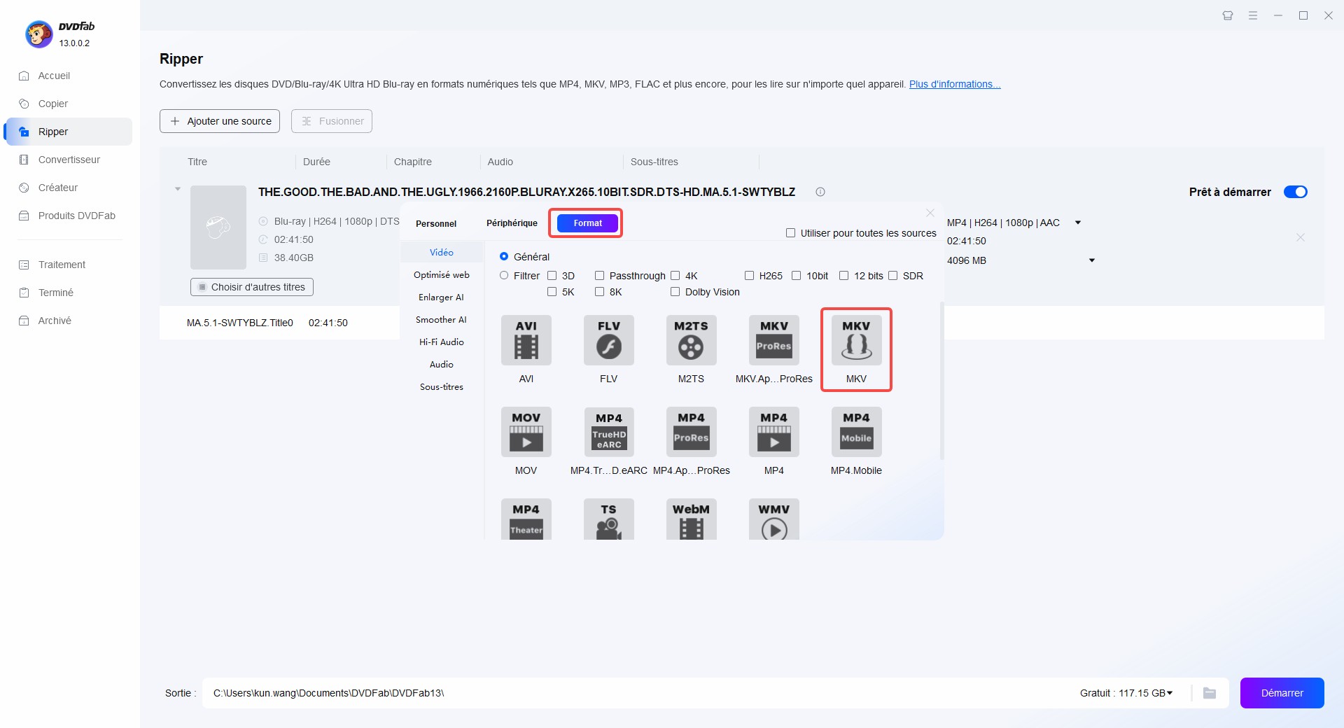Close the format selection popup
Viewport: 1344px width, 728px height.
point(930,213)
